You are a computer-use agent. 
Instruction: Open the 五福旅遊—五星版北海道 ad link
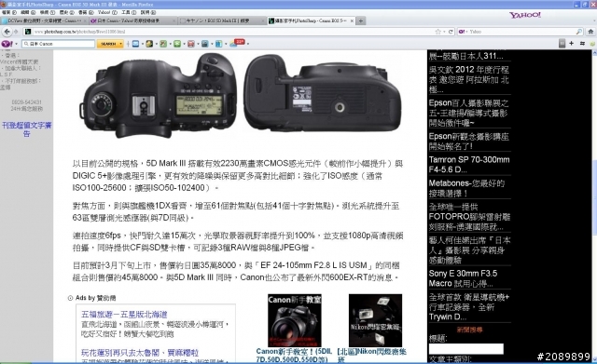(x=124, y=315)
